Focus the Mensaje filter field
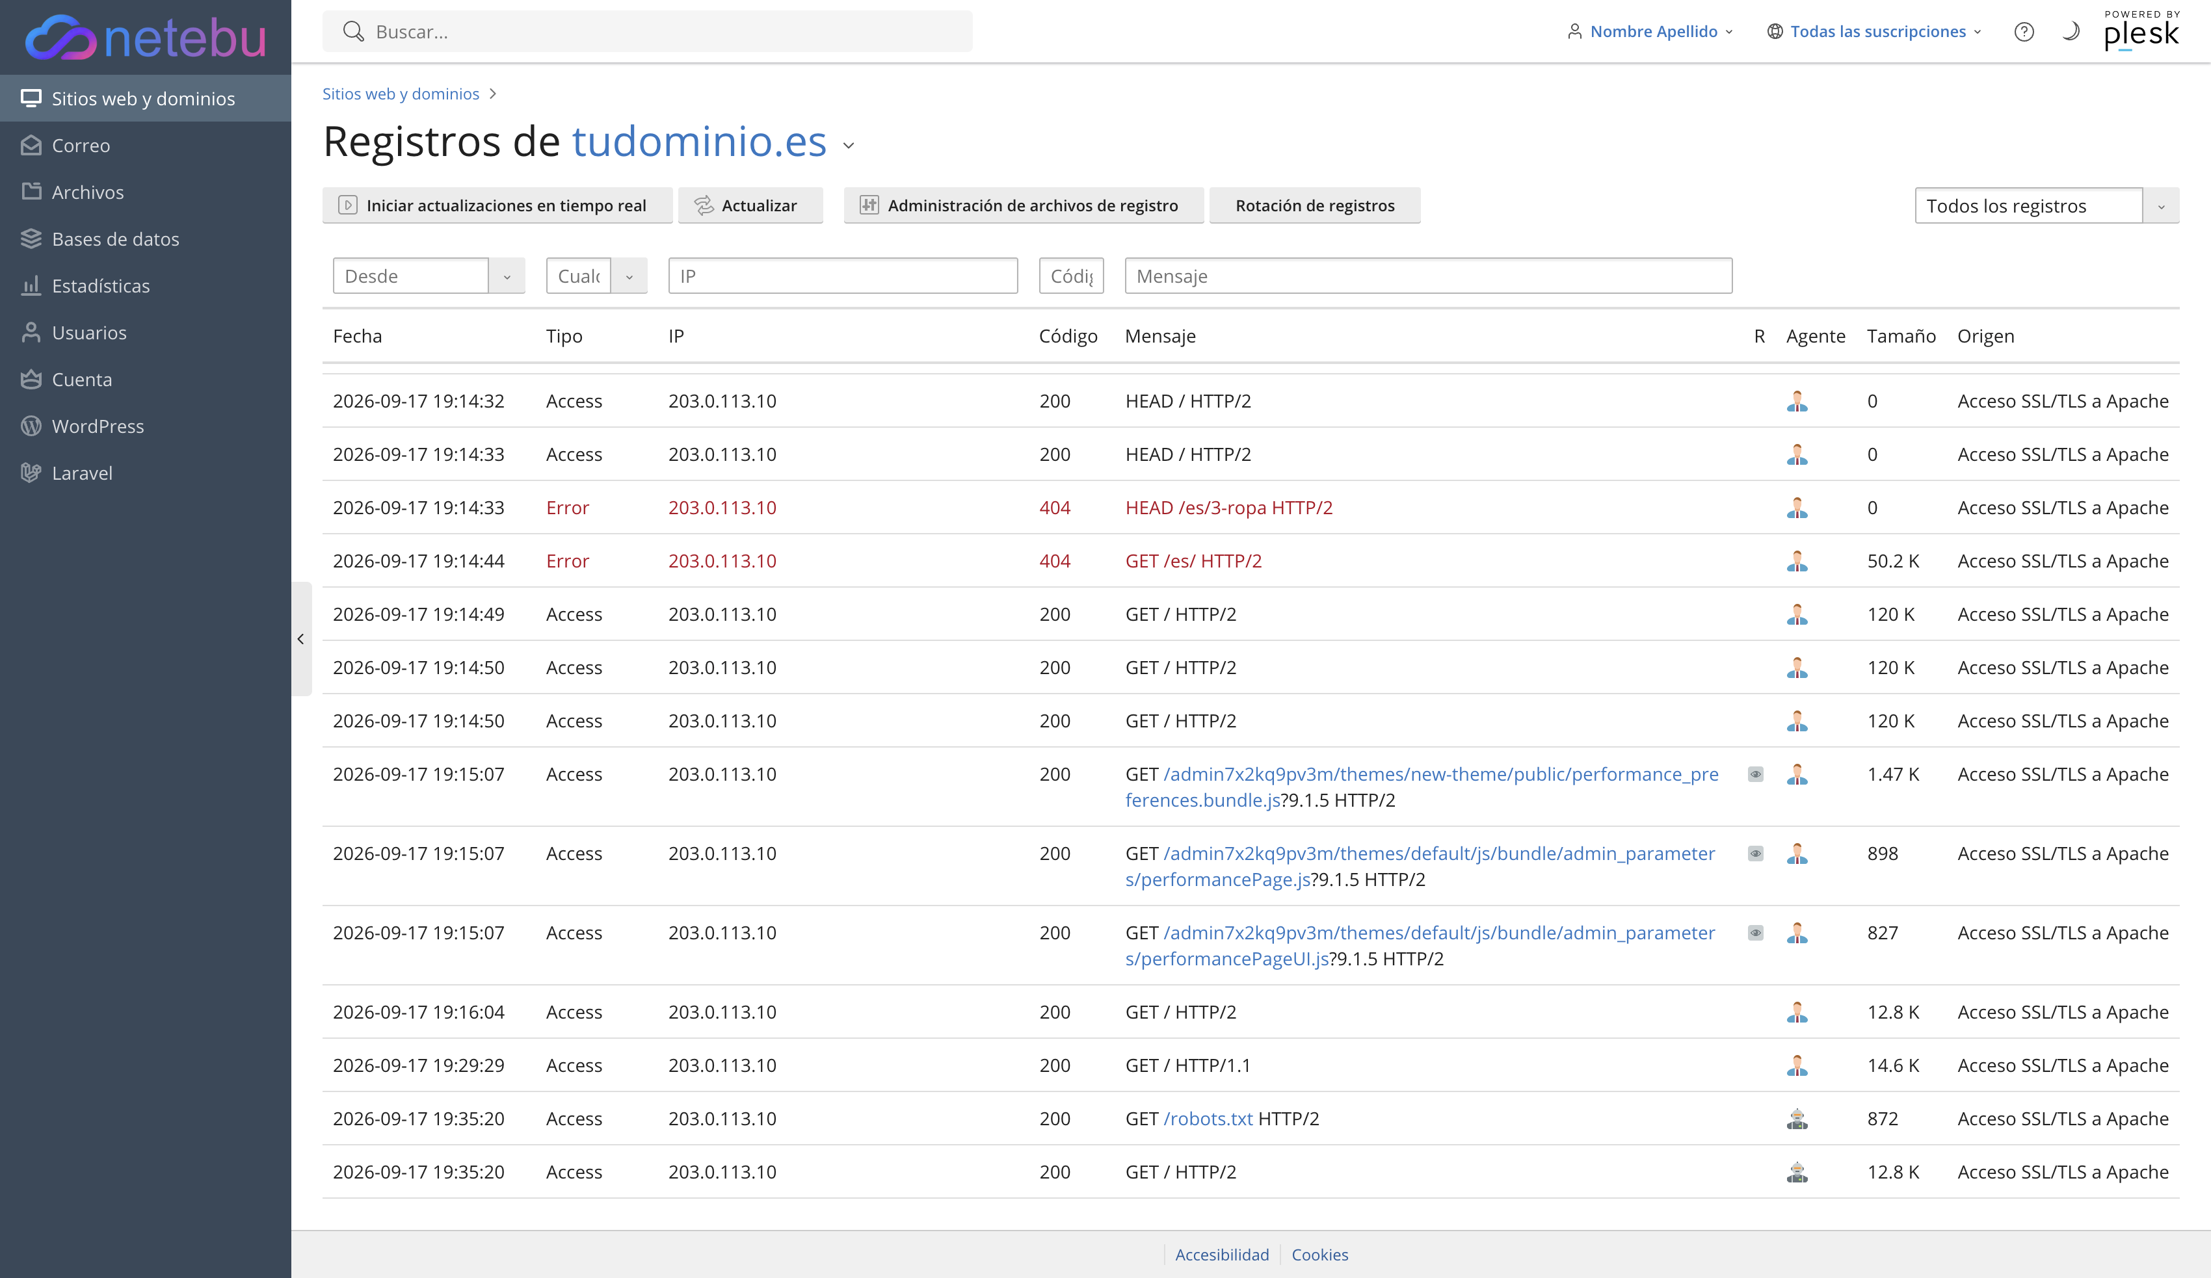 click(1429, 276)
